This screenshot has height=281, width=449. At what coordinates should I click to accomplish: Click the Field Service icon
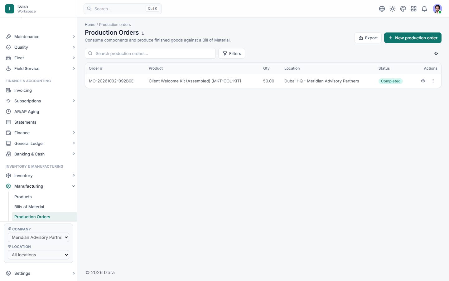[x=8, y=68]
